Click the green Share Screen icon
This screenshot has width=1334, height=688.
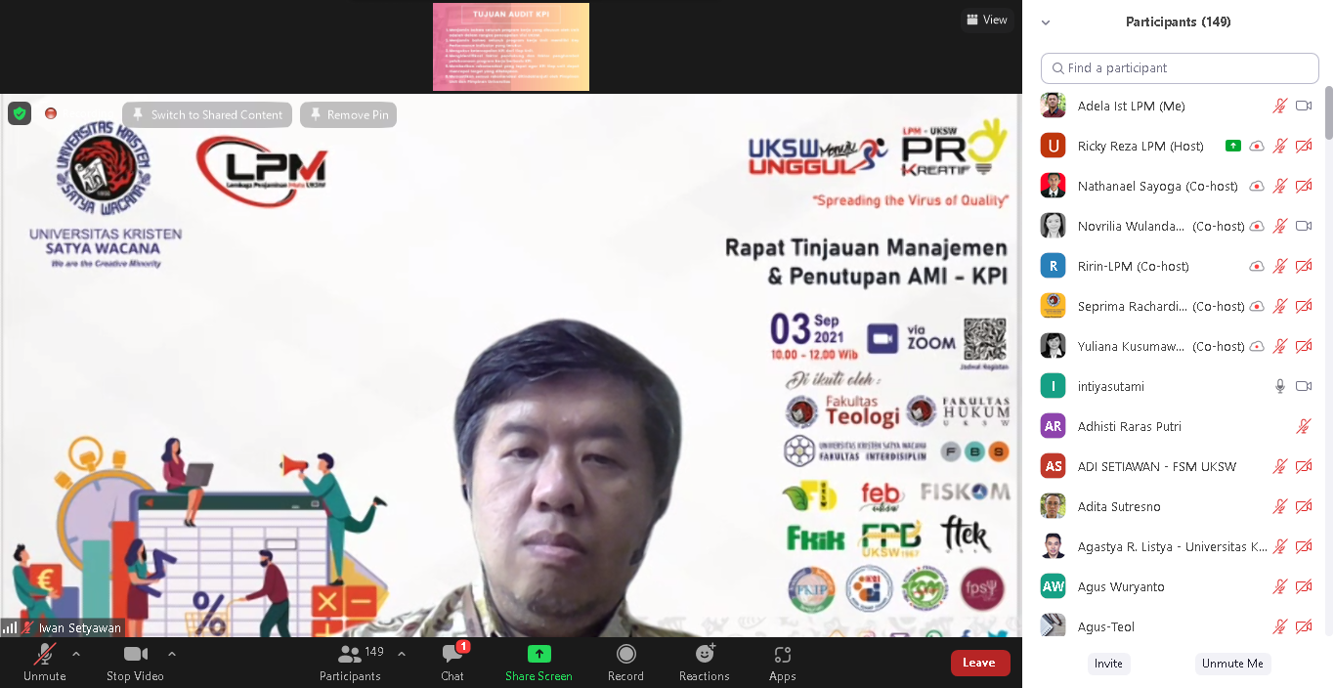click(x=538, y=654)
